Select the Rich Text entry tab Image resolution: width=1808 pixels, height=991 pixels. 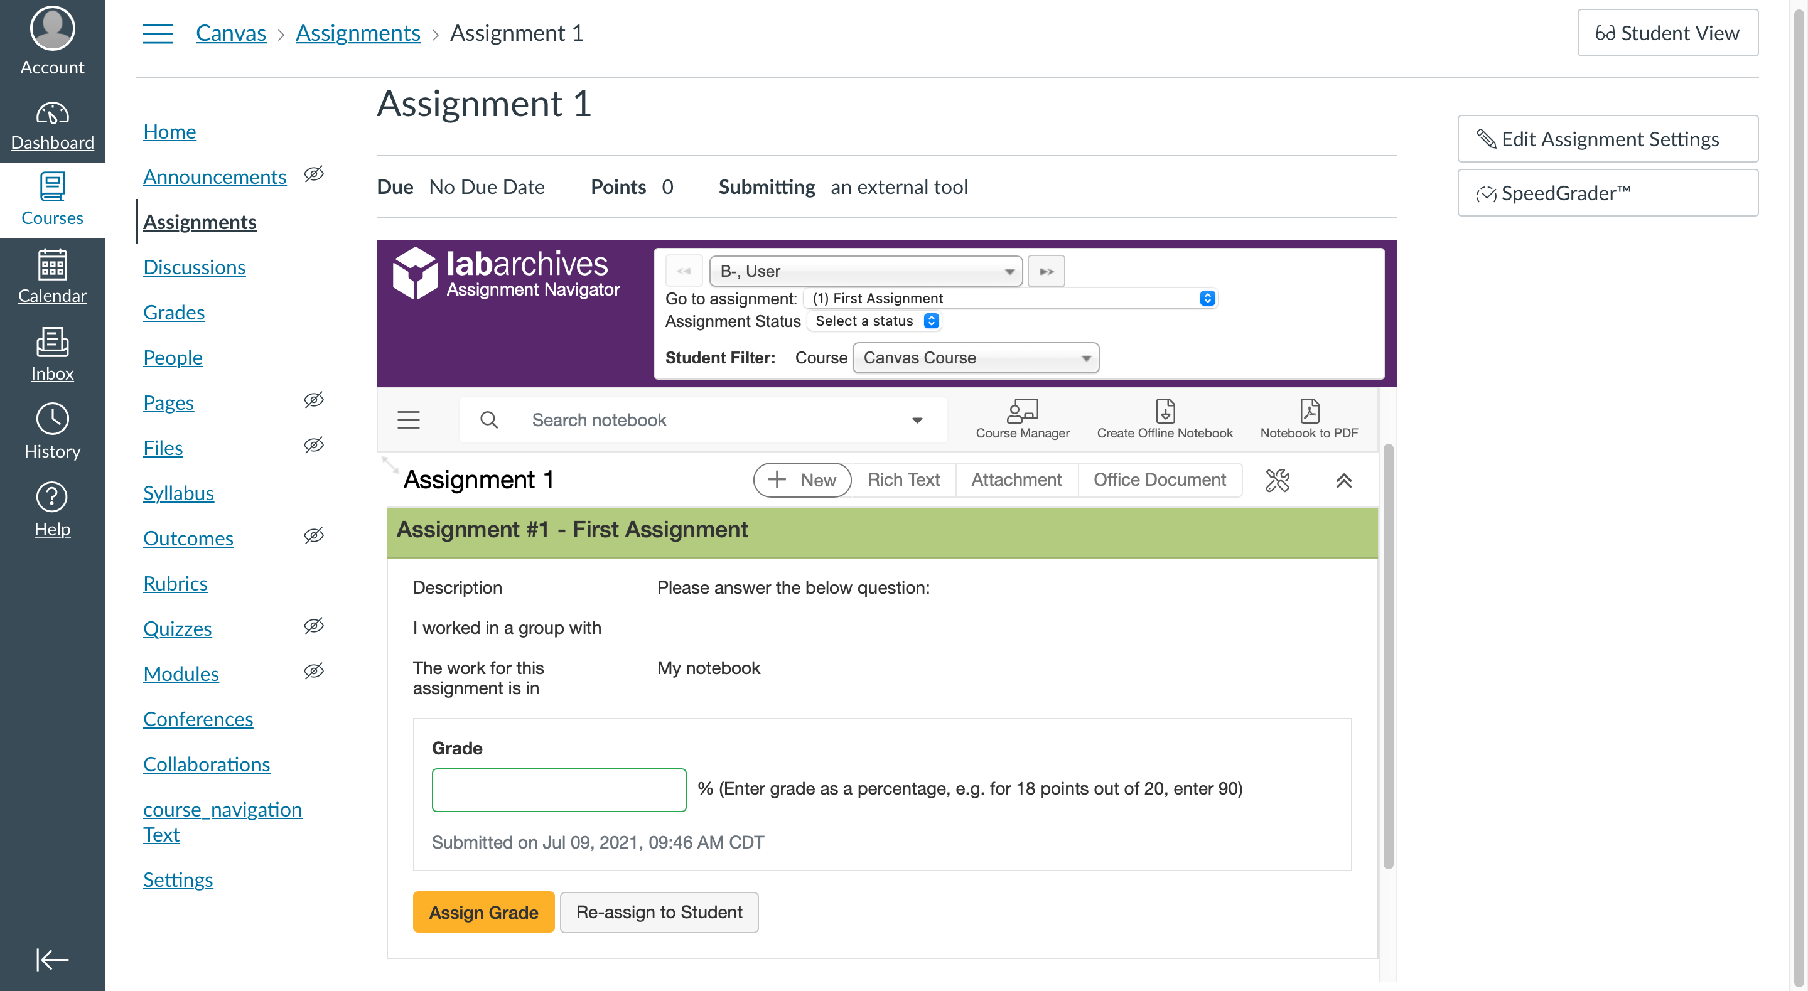tap(903, 480)
